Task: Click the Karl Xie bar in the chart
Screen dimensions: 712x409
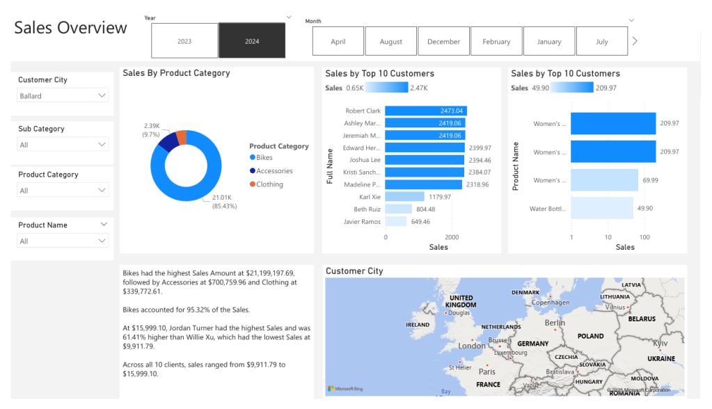Action: 404,197
